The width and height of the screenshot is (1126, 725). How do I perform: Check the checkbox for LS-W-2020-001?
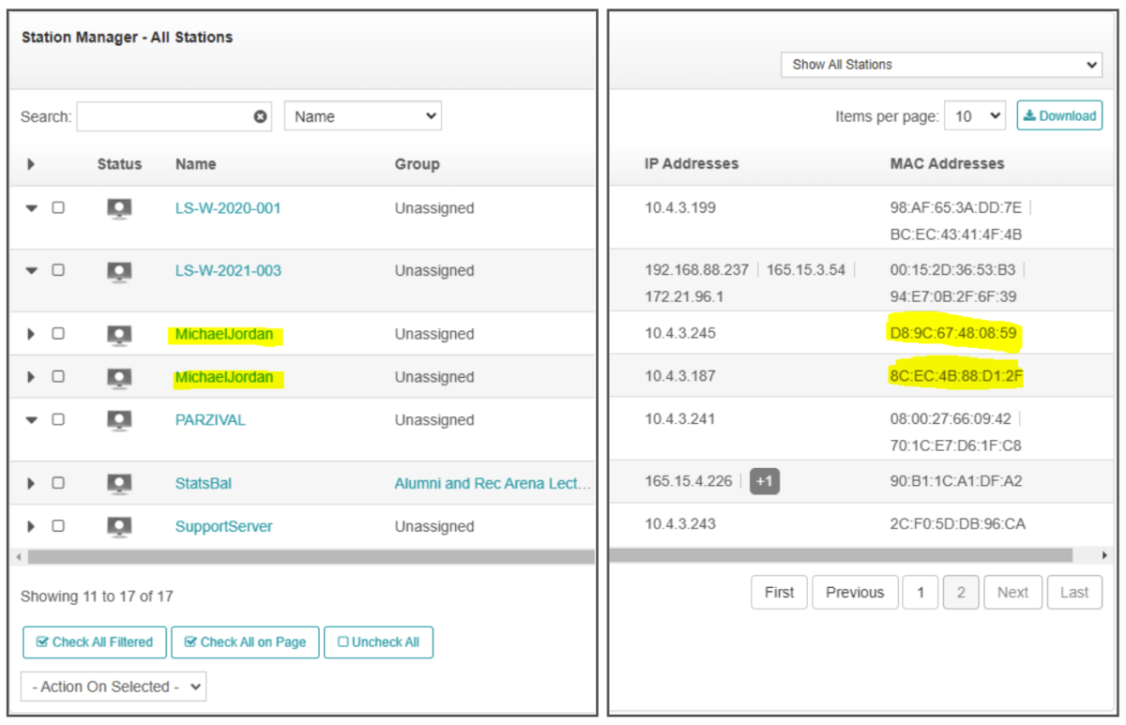pos(58,208)
